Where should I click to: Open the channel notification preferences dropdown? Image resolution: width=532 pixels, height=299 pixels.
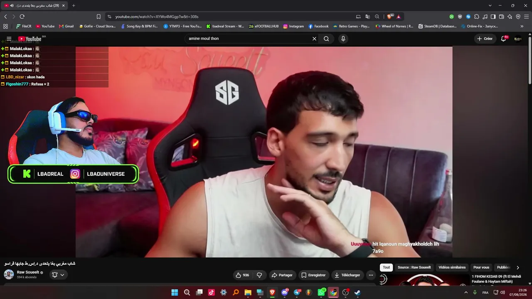click(58, 275)
